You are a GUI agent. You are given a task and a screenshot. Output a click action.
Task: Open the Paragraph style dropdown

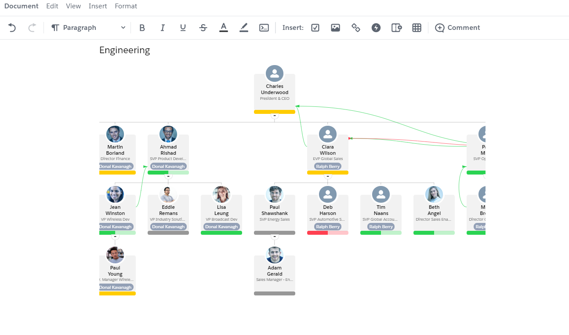[88, 28]
